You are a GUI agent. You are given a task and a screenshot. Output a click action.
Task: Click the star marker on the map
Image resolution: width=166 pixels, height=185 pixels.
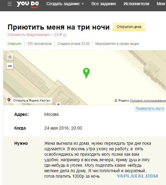pyautogui.click(x=58, y=104)
